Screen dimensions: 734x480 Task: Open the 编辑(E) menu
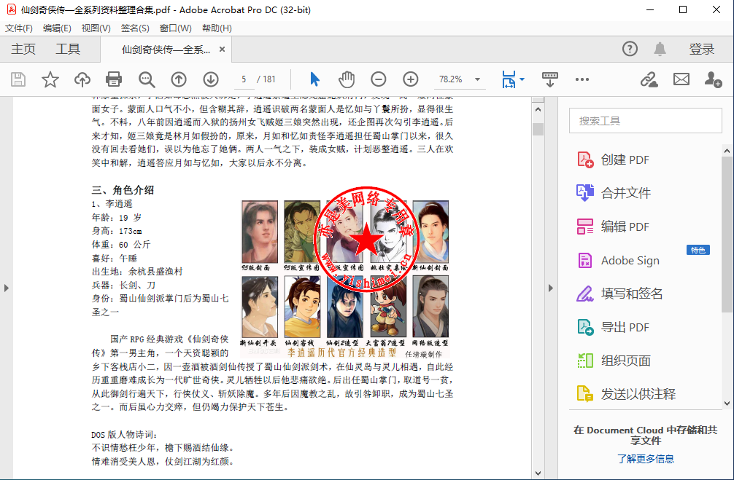[x=57, y=28]
